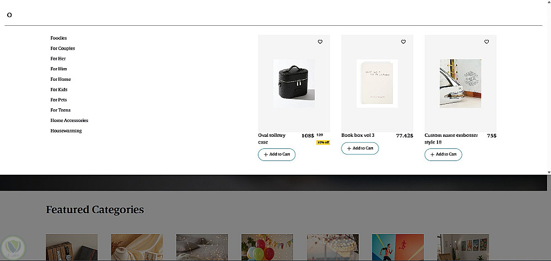Select the Foodies category suggestion
Screen dimensions: 551x261
[58, 38]
